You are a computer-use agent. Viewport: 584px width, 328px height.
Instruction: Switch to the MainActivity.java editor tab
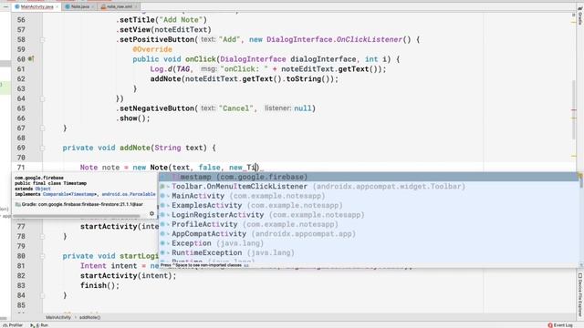[36, 6]
